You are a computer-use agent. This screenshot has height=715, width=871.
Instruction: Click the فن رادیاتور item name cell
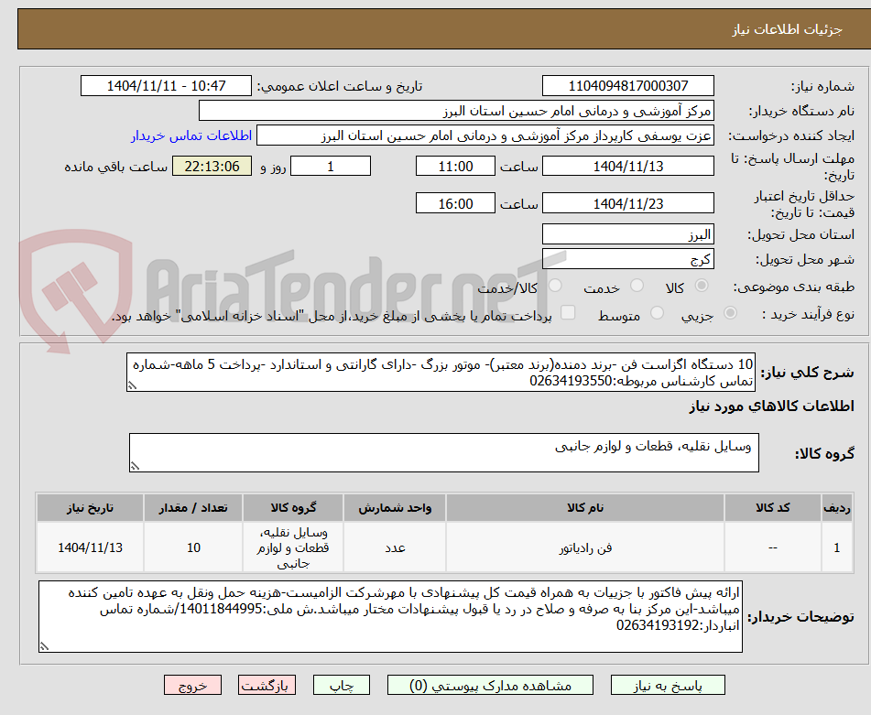[x=585, y=547]
